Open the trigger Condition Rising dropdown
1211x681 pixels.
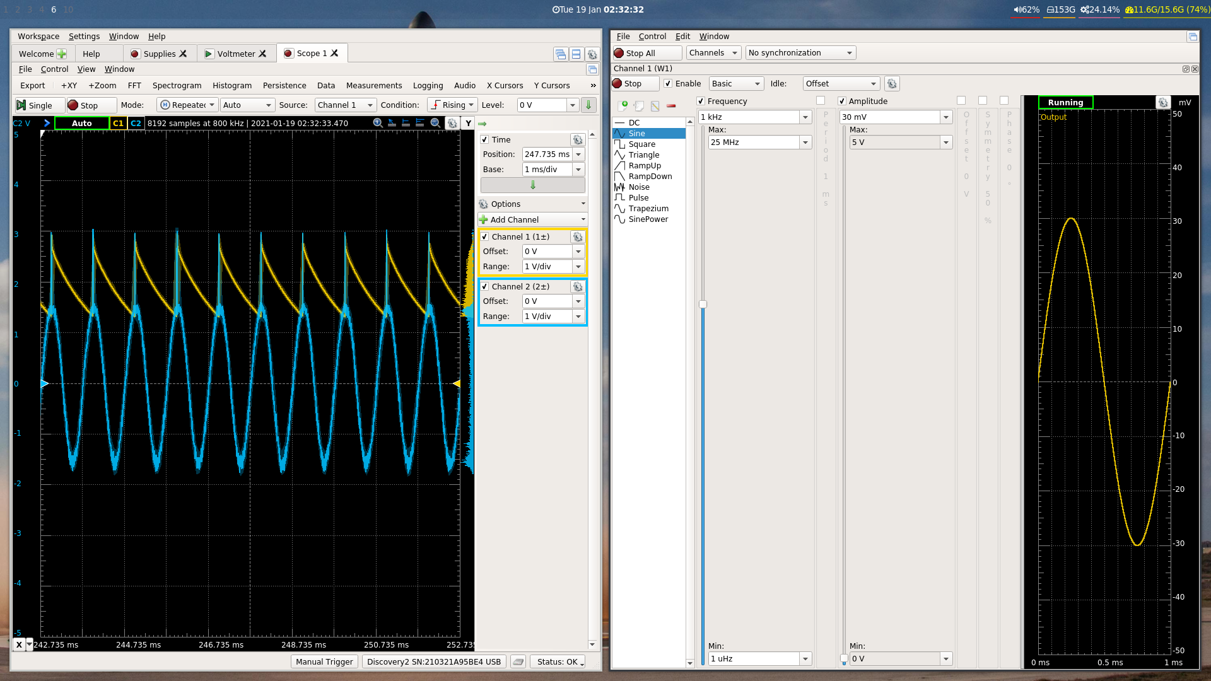(452, 105)
